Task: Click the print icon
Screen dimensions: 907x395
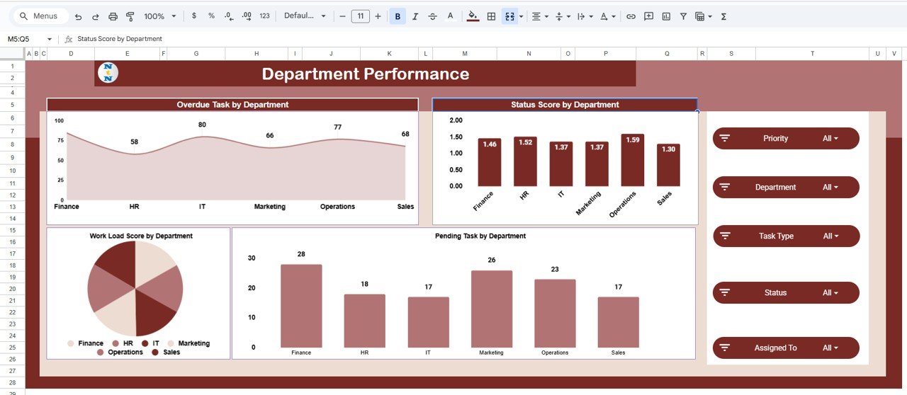Action: point(113,16)
